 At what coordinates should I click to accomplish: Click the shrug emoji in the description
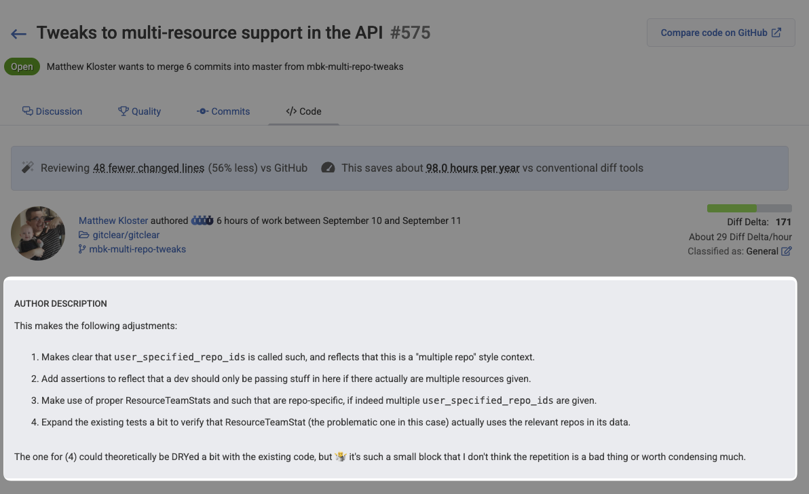[341, 457]
